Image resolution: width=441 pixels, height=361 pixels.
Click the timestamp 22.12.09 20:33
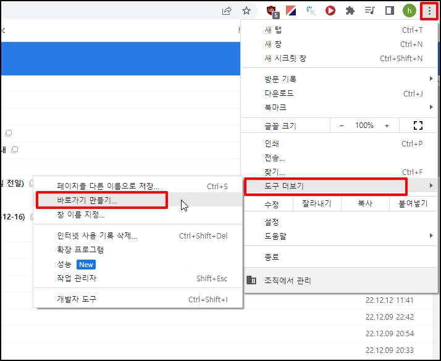[390, 350]
